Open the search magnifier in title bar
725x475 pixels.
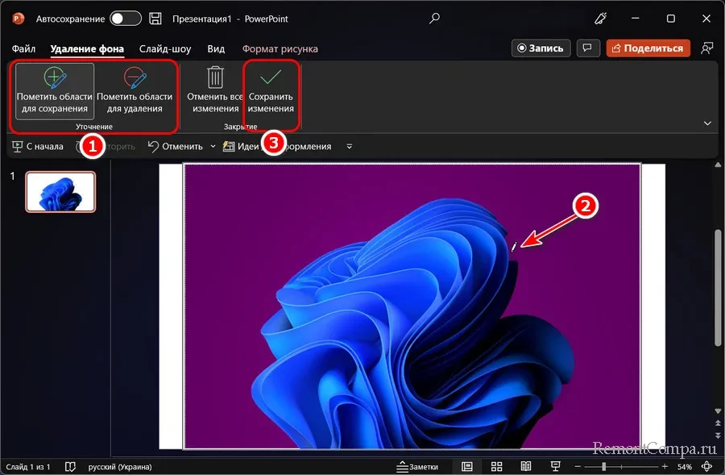[434, 19]
